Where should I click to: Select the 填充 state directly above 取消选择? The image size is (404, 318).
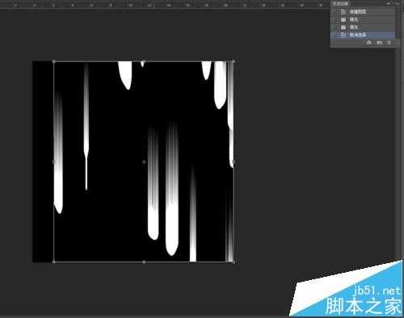[363, 27]
